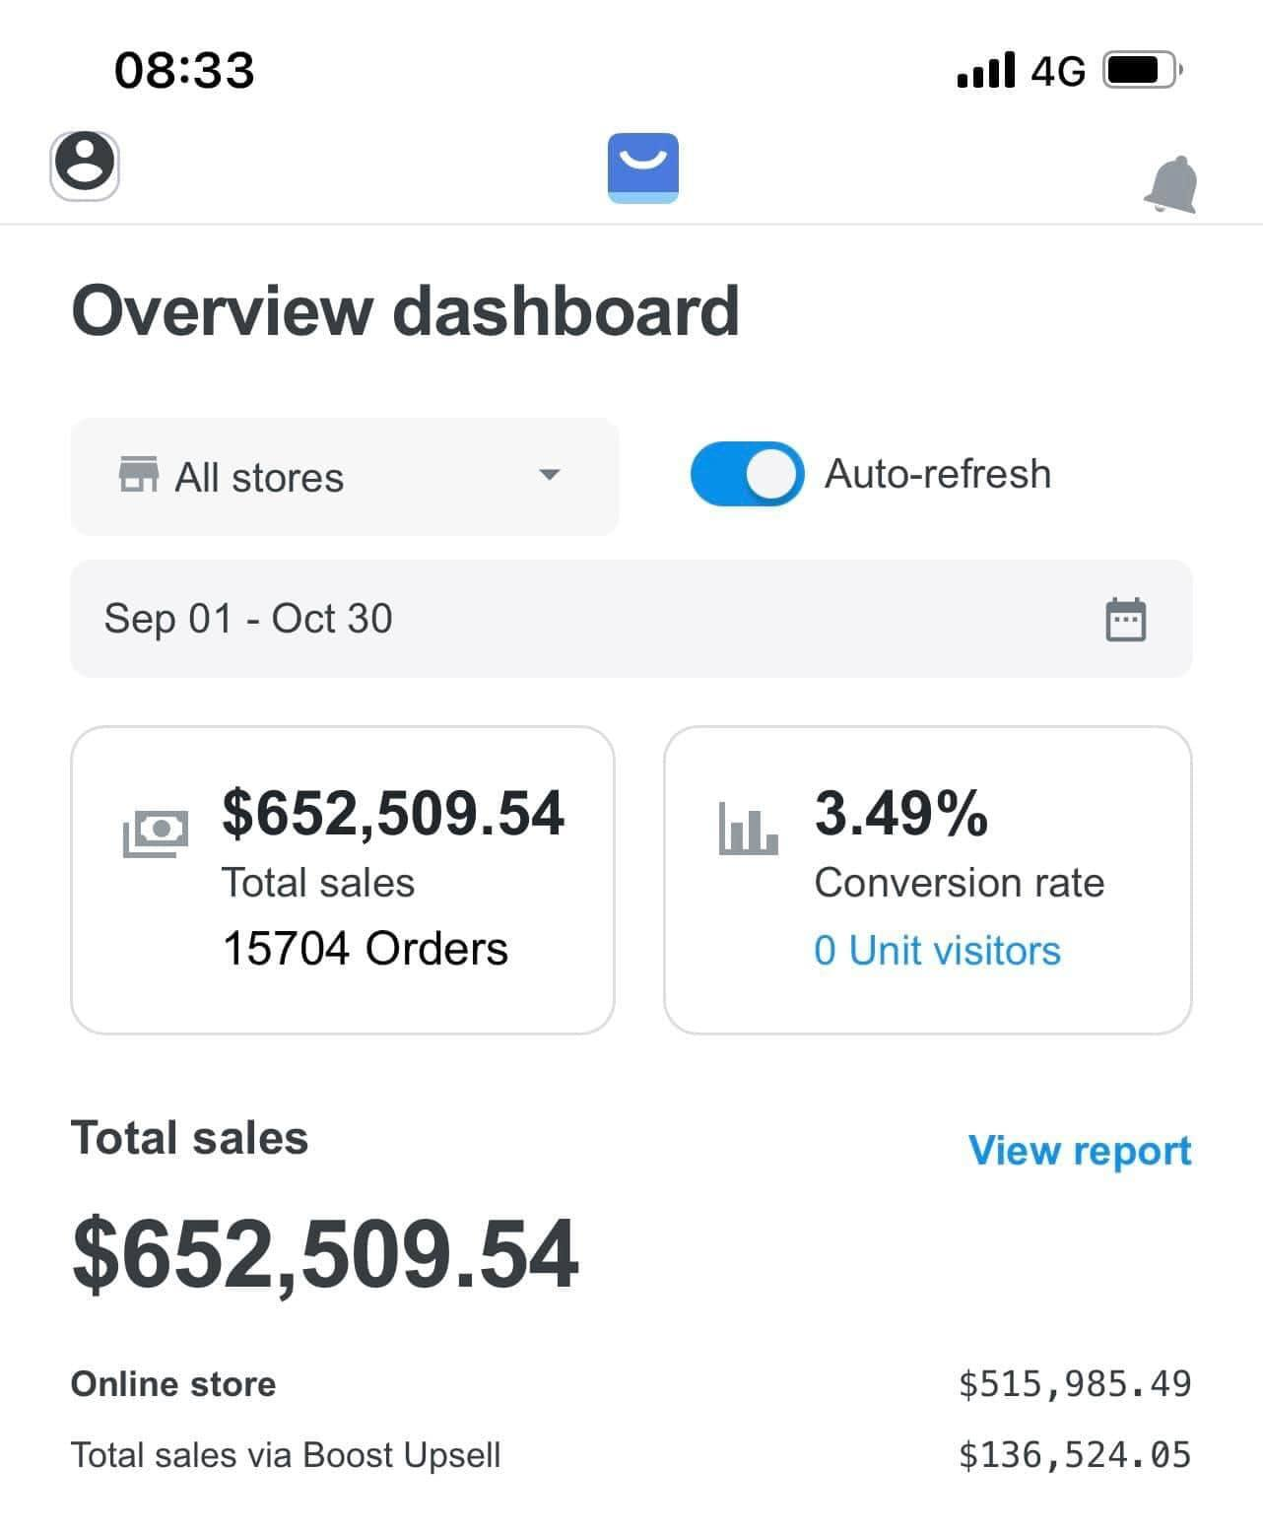The height and width of the screenshot is (1533, 1263).
Task: Click the storefront icon in All stores selector
Action: tap(140, 476)
